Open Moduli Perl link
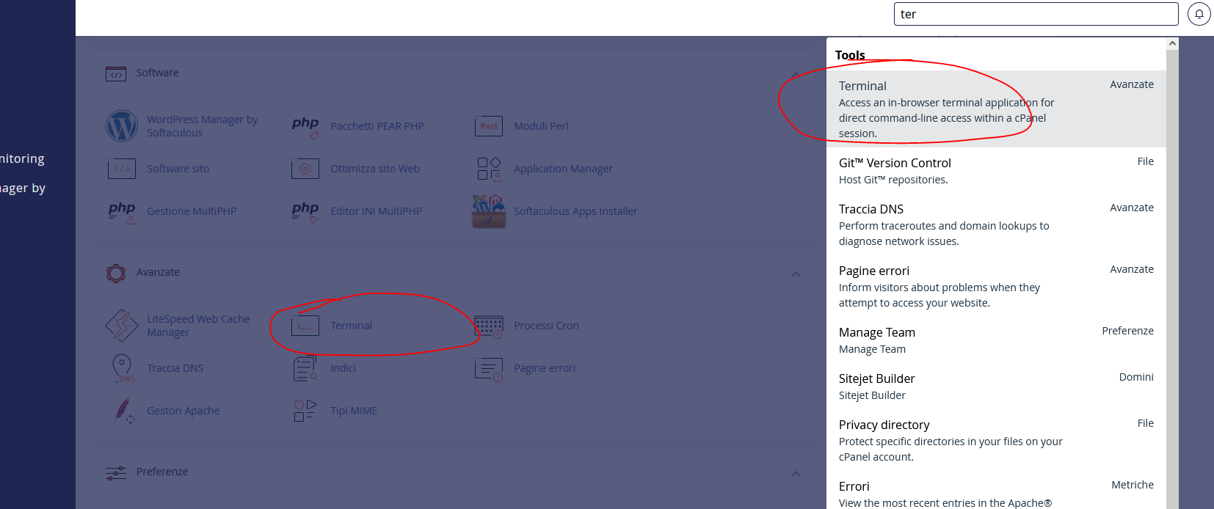The image size is (1214, 509). coord(541,126)
